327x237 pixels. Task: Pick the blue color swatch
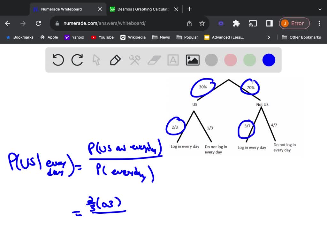click(x=269, y=60)
